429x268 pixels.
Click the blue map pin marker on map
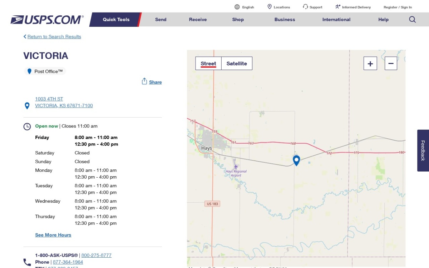click(x=296, y=160)
